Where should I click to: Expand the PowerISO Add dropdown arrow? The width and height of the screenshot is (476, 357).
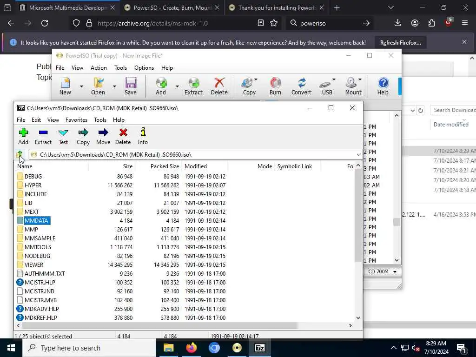177,86
